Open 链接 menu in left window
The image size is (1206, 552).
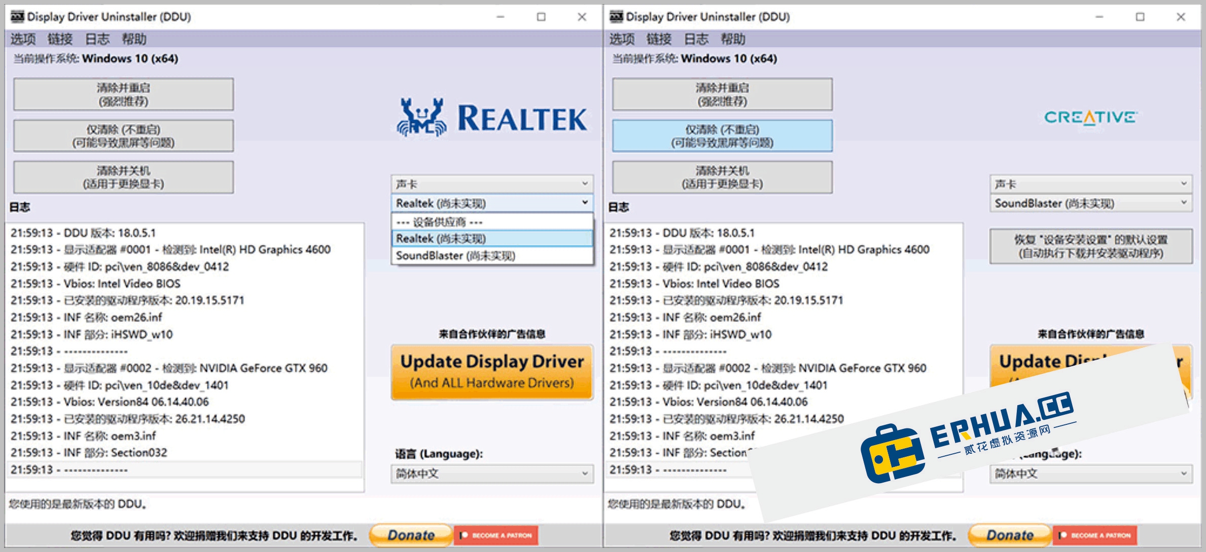[x=60, y=39]
